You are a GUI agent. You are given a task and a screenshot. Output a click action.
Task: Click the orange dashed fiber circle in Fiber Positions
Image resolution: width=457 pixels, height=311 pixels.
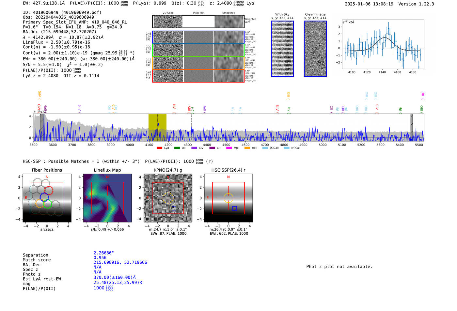tap(39, 204)
